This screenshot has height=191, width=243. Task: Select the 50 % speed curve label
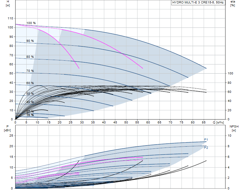[30, 94]
